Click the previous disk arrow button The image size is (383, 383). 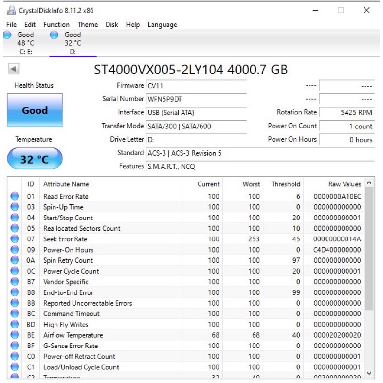point(14,69)
